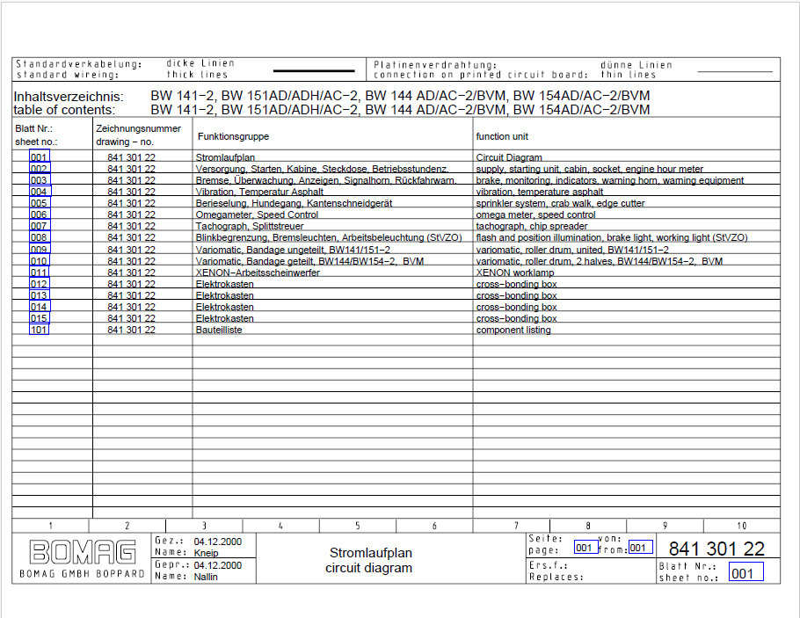Image resolution: width=800 pixels, height=618 pixels.
Task: Select the name 'Kneip' in the title block
Action: tap(206, 553)
